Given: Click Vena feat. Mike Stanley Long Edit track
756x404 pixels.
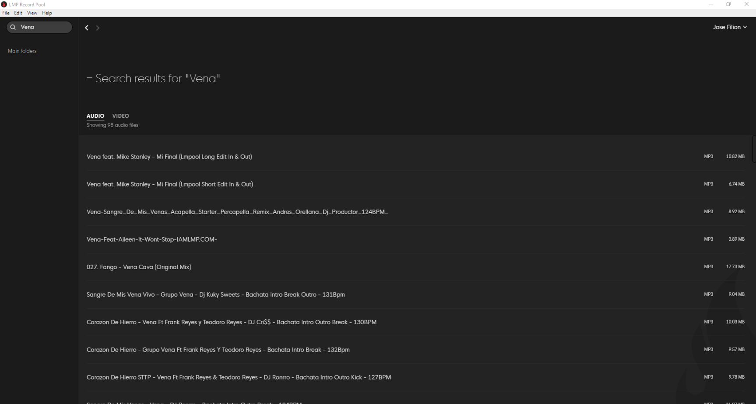Looking at the screenshot, I should click(x=169, y=156).
